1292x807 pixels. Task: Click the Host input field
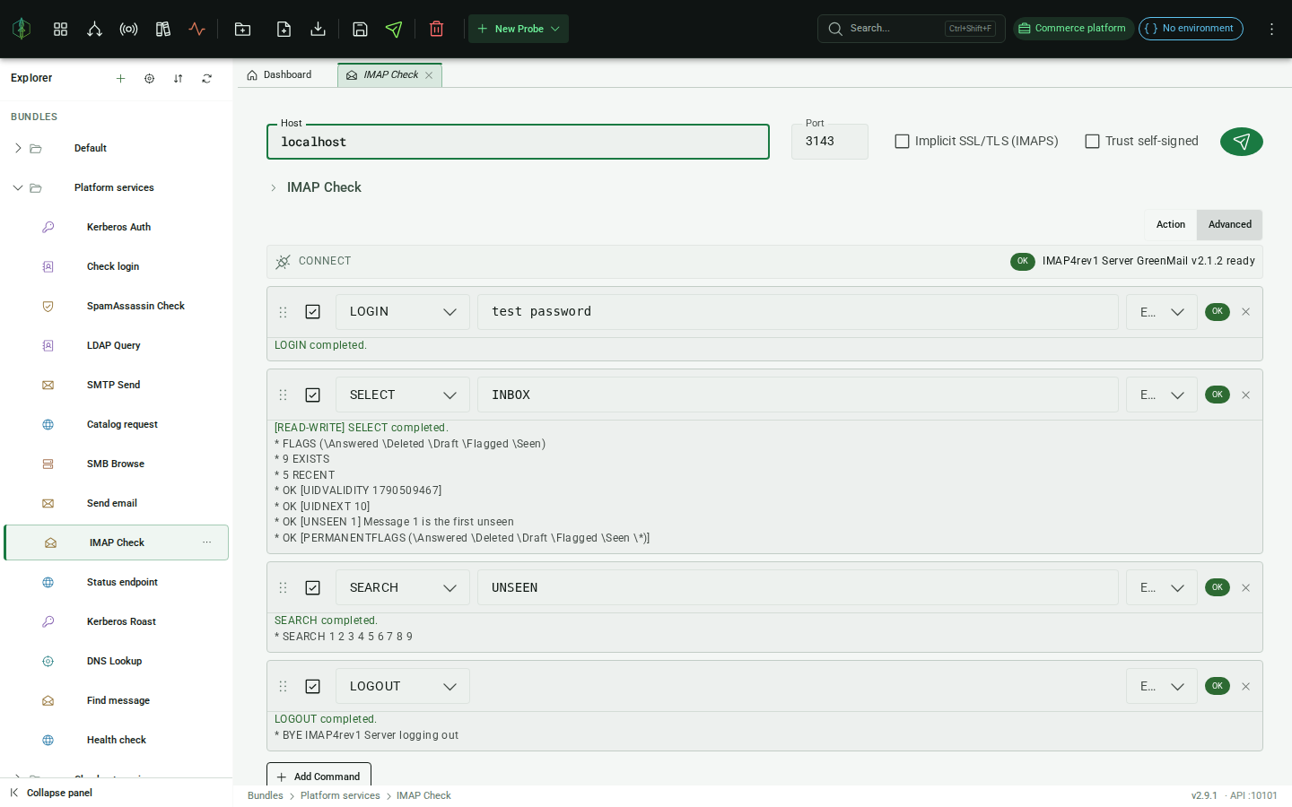tap(518, 142)
